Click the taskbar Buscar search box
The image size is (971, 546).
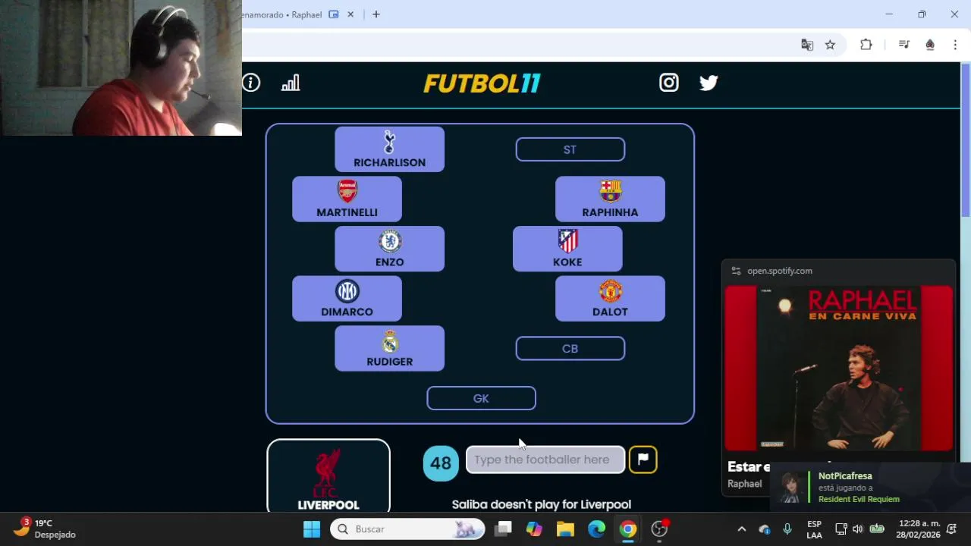[x=407, y=529]
